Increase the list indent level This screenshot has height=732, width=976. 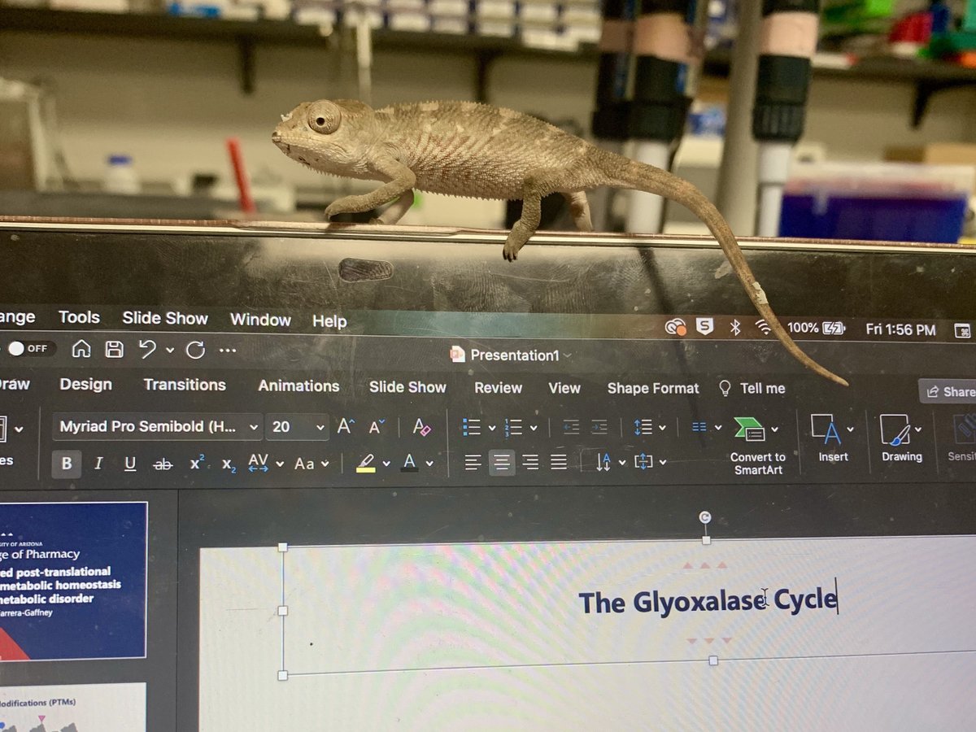point(599,427)
